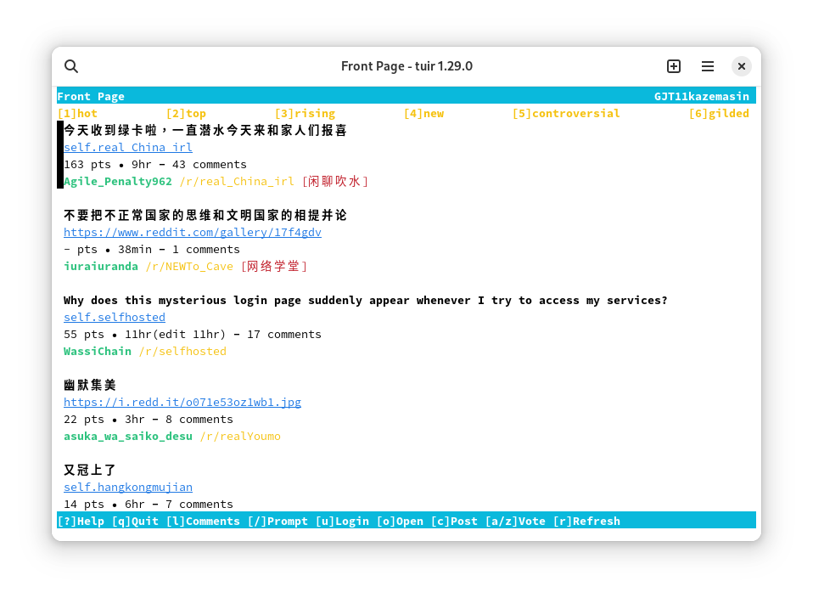The image size is (813, 598).
Task: Open the reddit.com gallery link
Action: click(x=193, y=233)
